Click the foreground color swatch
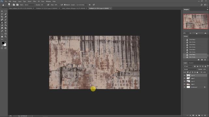209x117 pixels. tap(3, 43)
